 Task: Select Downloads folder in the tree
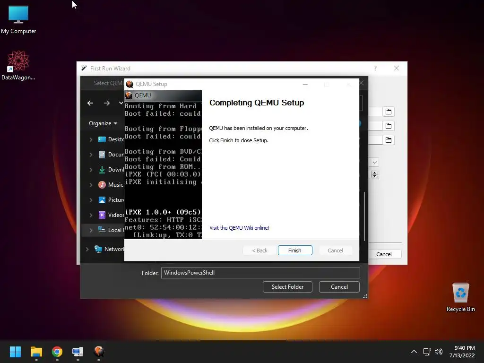111,170
